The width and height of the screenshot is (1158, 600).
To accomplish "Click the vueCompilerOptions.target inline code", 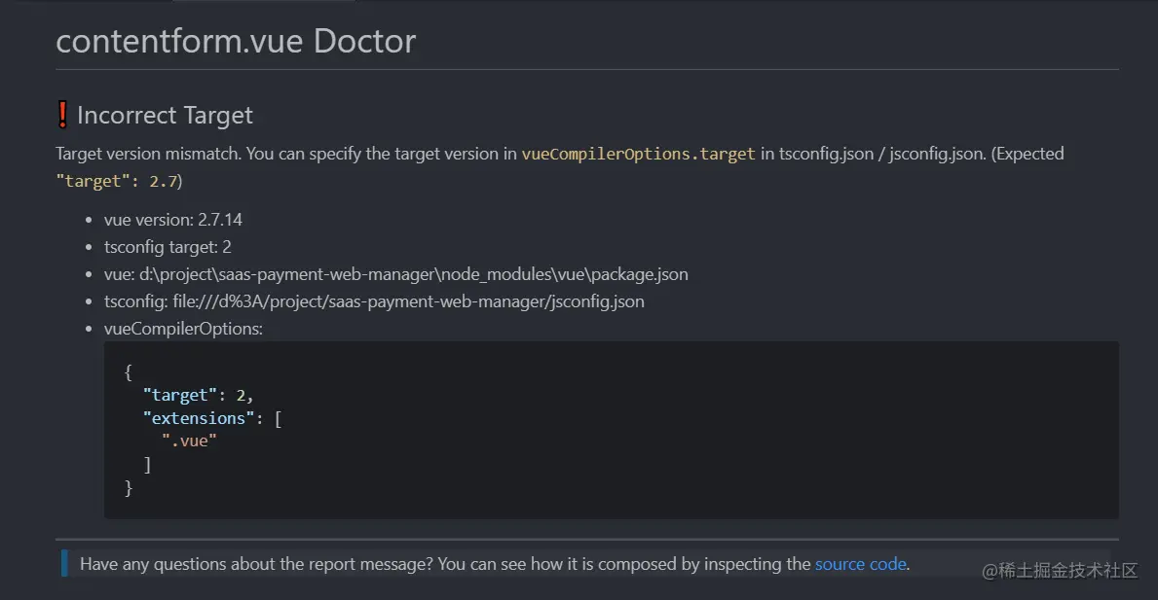I will point(638,154).
